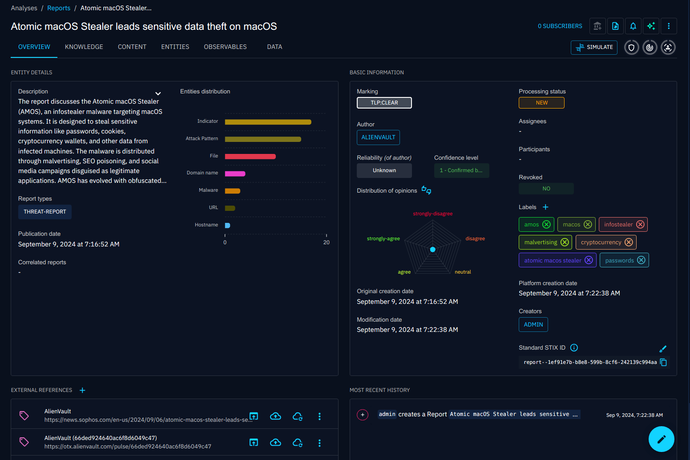Switch to the Observables tab
The height and width of the screenshot is (460, 690).
[x=225, y=47]
